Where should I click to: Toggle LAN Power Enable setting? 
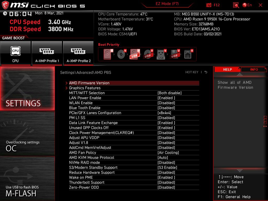(134, 98)
